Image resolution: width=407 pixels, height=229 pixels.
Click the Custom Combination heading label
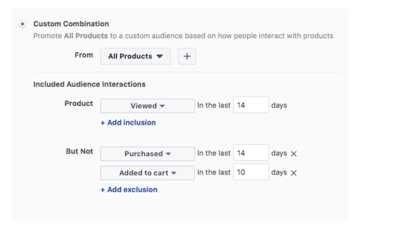[71, 24]
